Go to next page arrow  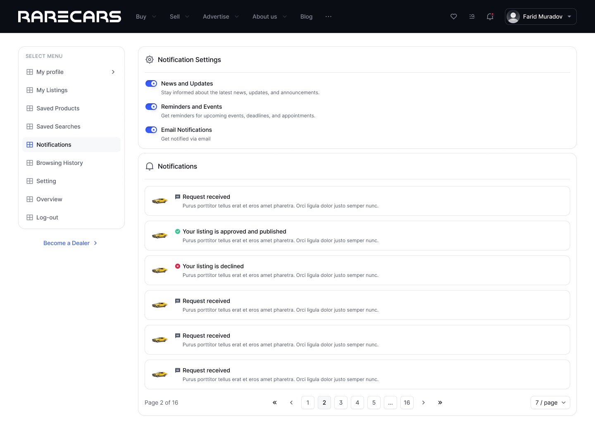(x=424, y=403)
